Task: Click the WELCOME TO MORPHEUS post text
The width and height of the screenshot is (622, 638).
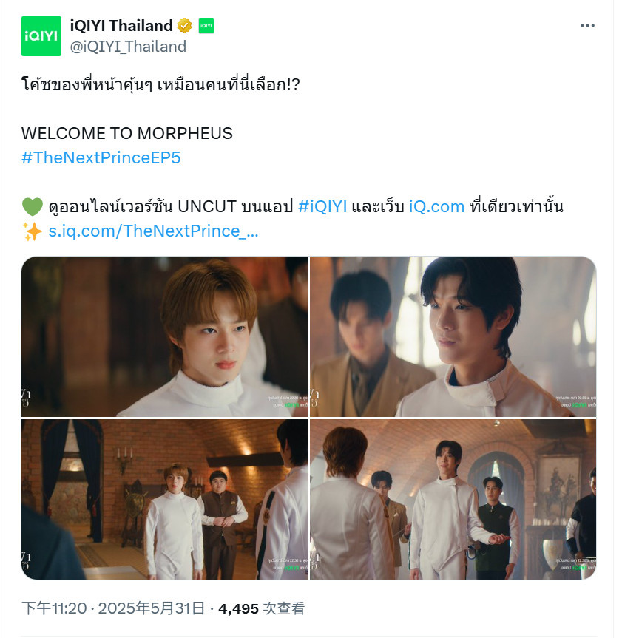Action: [127, 133]
